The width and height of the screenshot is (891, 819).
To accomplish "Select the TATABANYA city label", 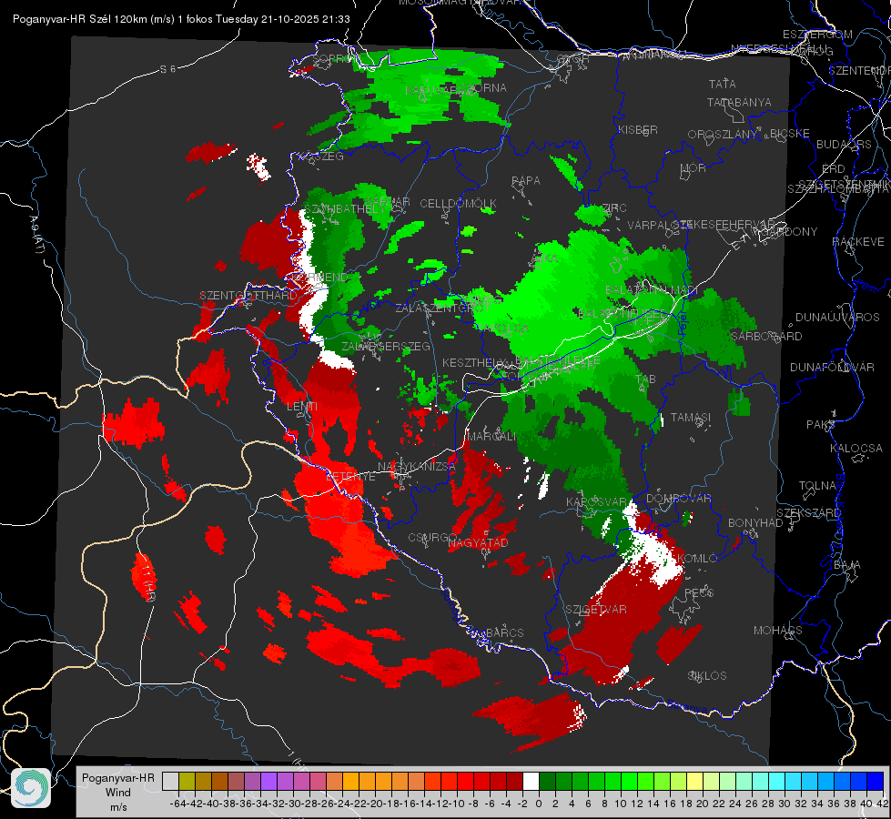I will pos(739,102).
